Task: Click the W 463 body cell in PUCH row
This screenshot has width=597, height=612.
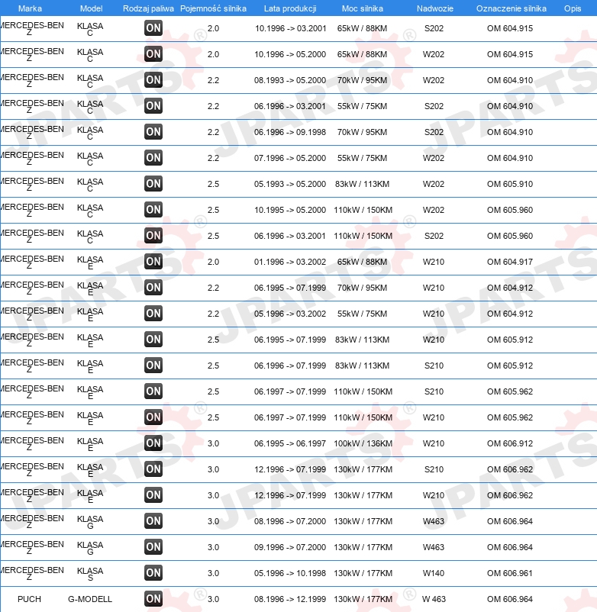Action: point(434,599)
